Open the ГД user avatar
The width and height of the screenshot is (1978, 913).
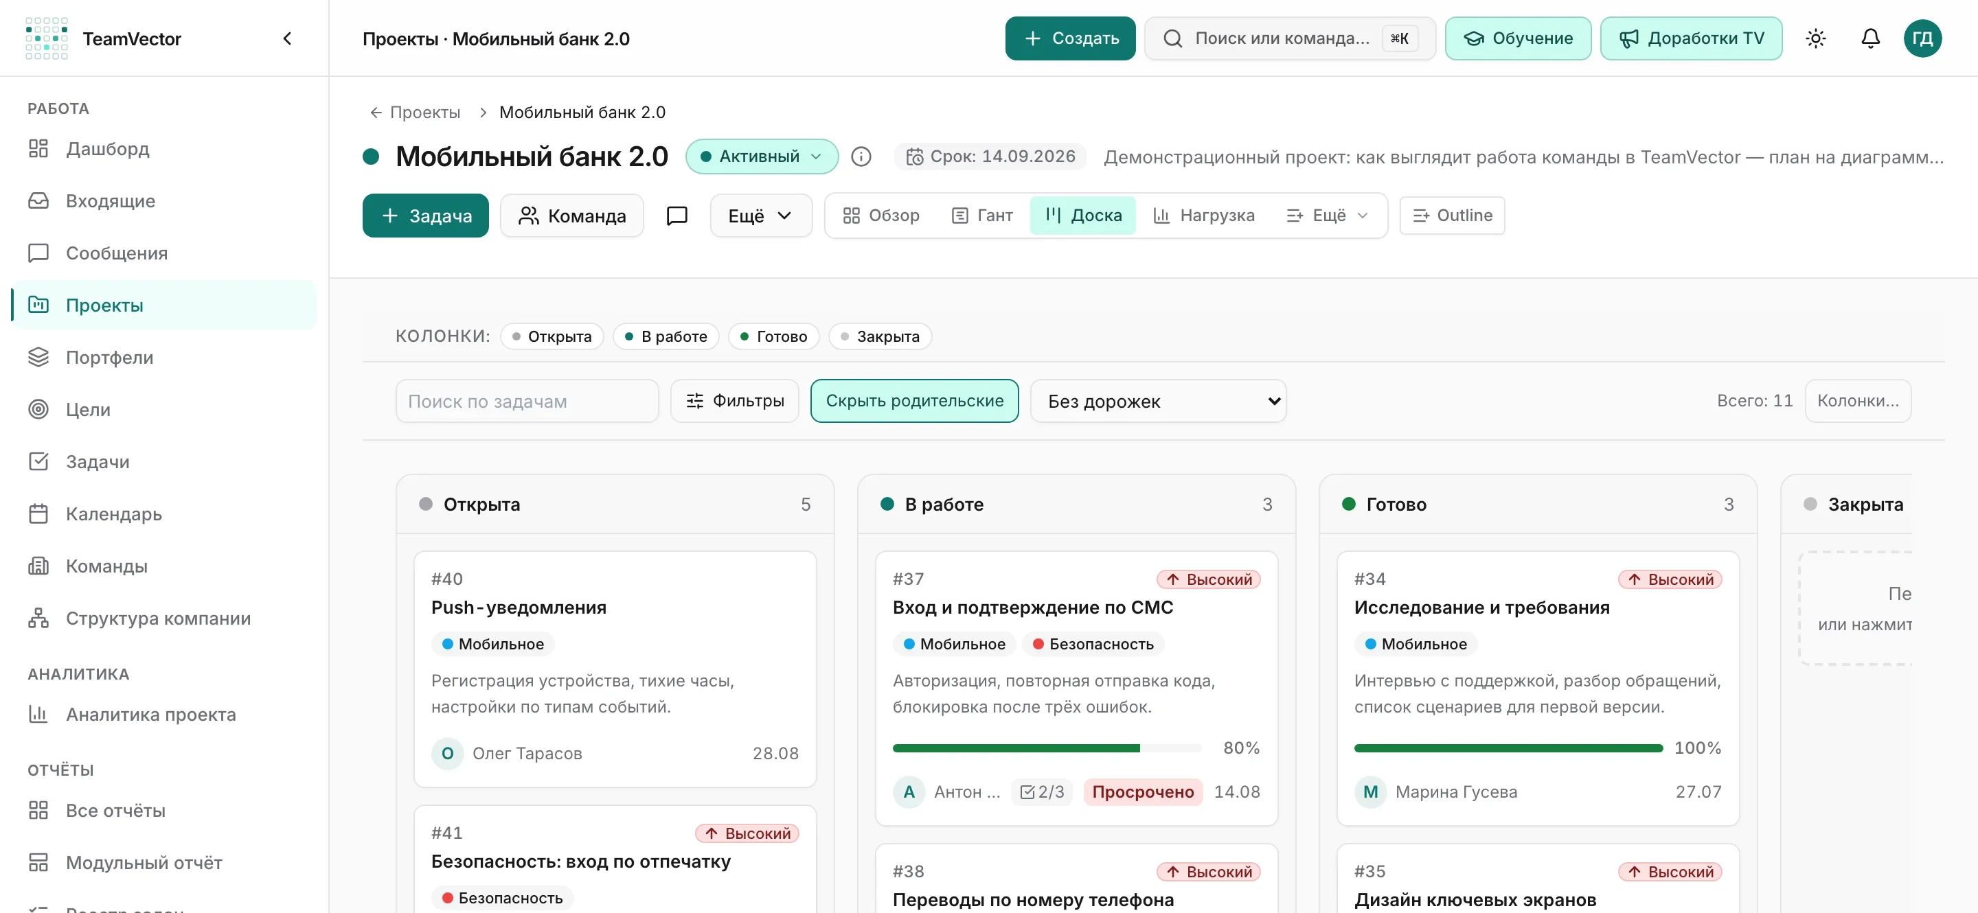[1922, 38]
